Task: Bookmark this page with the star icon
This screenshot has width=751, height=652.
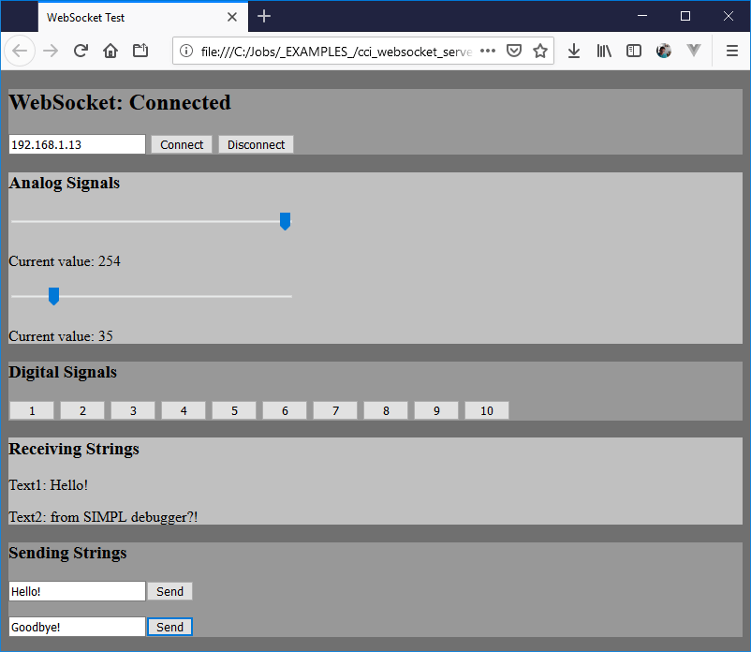Action: 540,51
